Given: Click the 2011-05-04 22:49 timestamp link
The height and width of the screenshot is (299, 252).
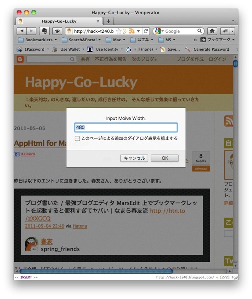Looking at the screenshot, I should (45, 226).
